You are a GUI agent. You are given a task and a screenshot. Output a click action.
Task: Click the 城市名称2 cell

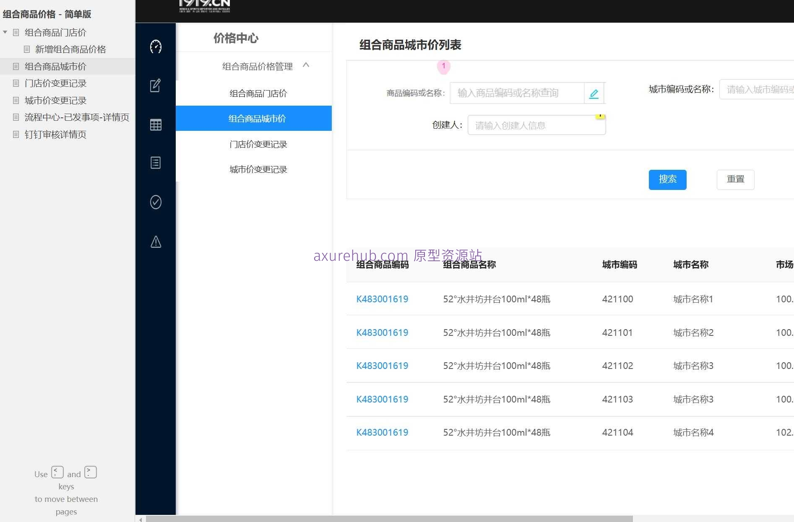click(693, 332)
